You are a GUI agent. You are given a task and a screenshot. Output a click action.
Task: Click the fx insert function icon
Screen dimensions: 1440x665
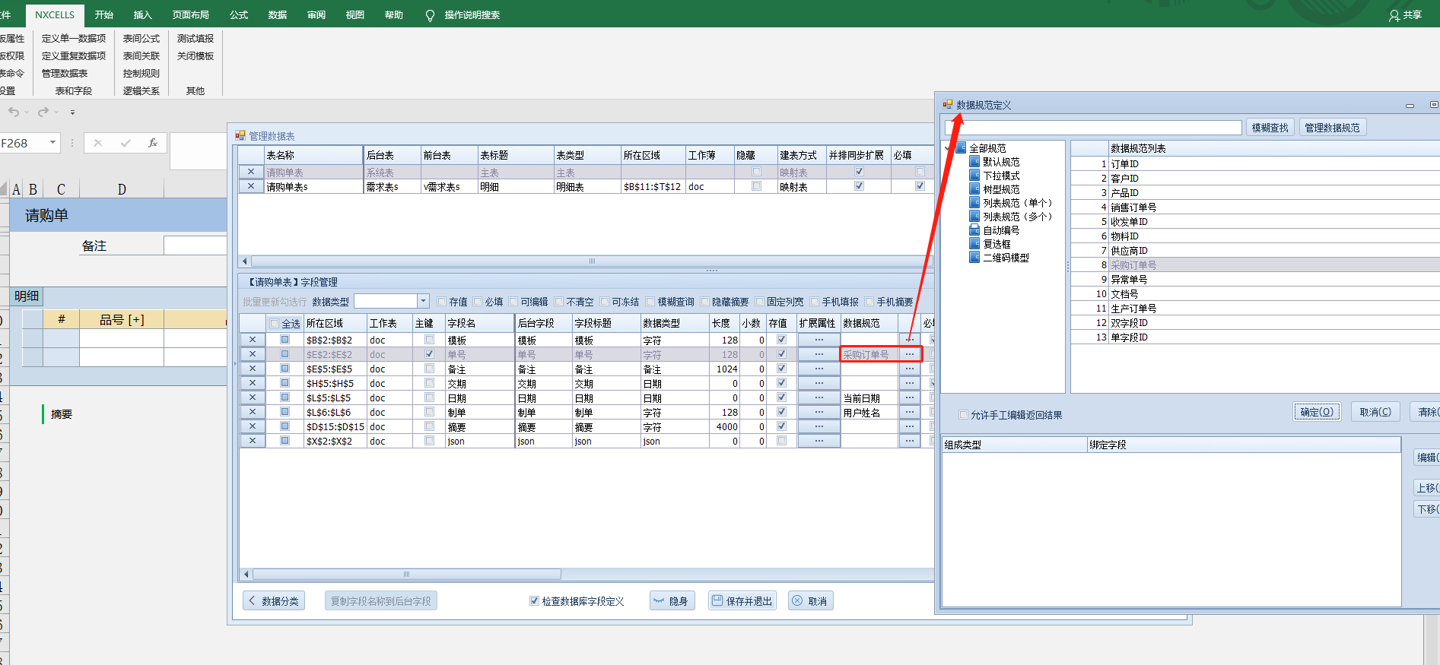pos(153,143)
